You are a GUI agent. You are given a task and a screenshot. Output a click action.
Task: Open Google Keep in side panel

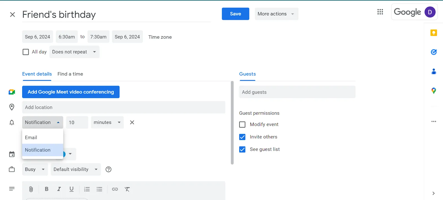pyautogui.click(x=434, y=33)
